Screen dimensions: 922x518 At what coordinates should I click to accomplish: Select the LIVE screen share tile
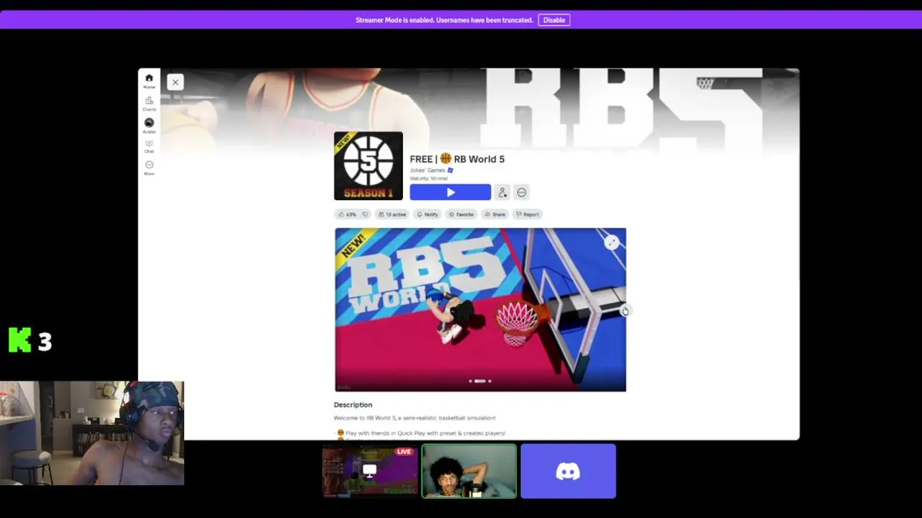pos(370,471)
